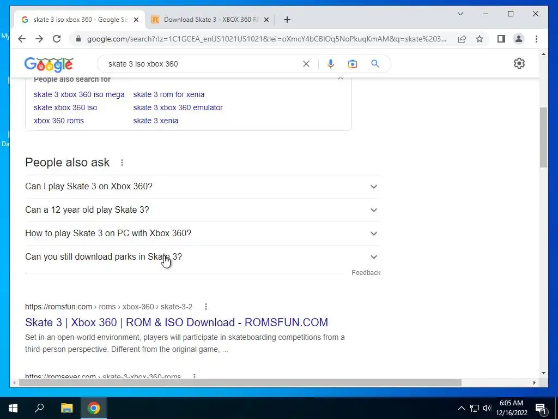The height and width of the screenshot is (419, 558).
Task: Expand 'How to play Skate 3 on PC'
Action: (x=203, y=234)
